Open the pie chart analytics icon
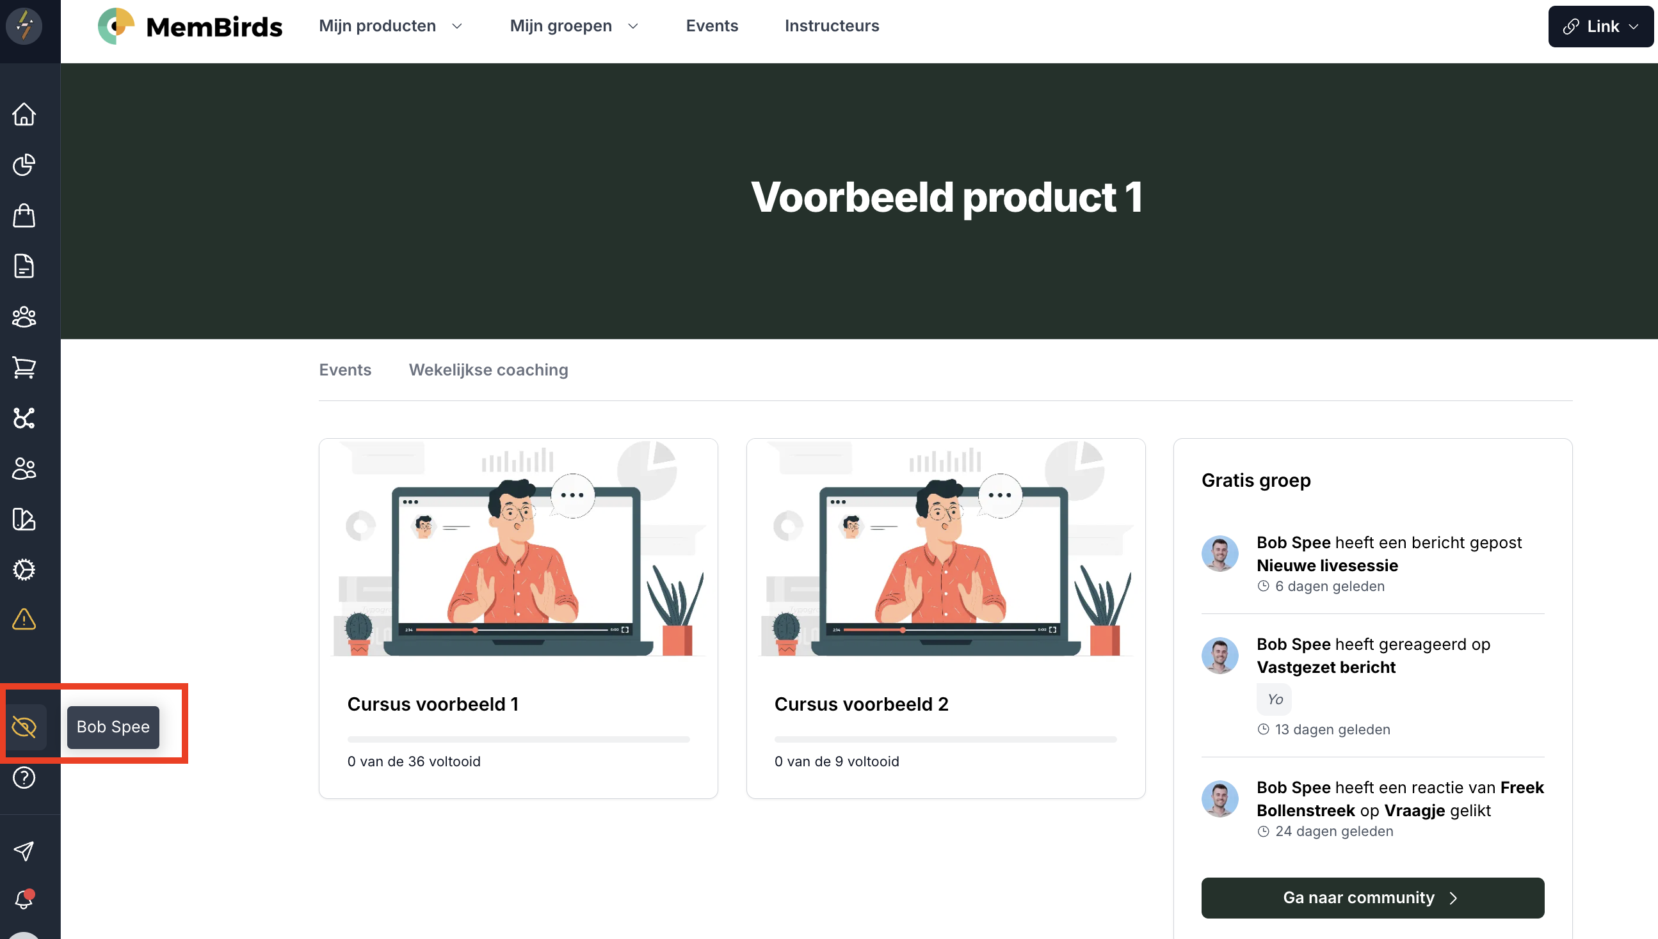1658x939 pixels. click(24, 164)
